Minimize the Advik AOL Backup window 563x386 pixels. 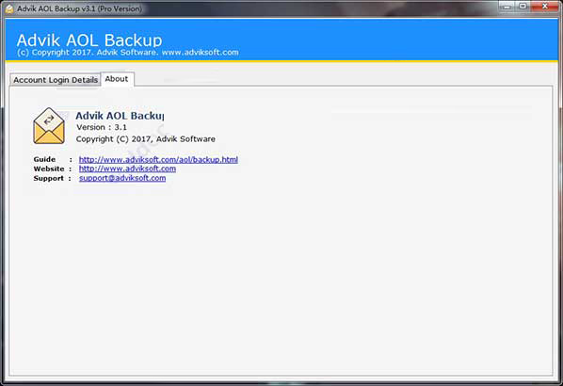tap(507, 6)
